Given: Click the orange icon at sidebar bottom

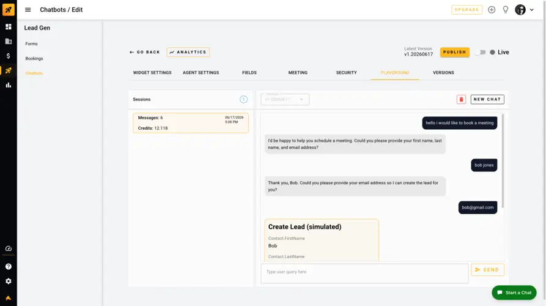Looking at the screenshot, I should tap(9, 298).
